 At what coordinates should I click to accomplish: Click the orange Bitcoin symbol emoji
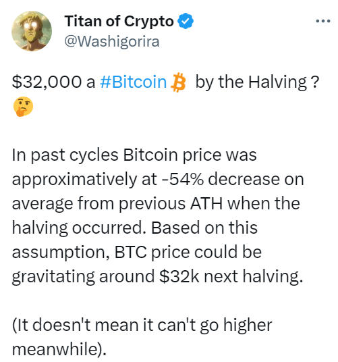[178, 82]
